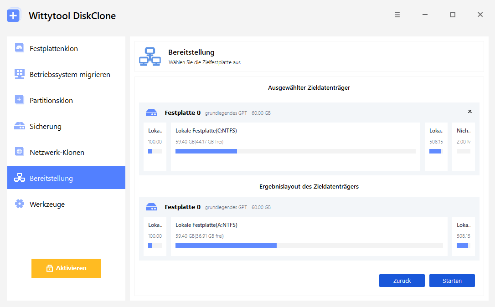The image size is (495, 307).
Task: Click the Sicherung drive icon
Action: tap(19, 126)
